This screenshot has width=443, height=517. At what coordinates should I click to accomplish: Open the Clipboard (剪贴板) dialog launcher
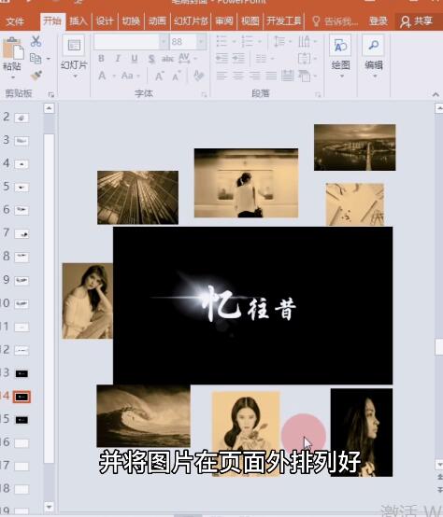(x=51, y=94)
